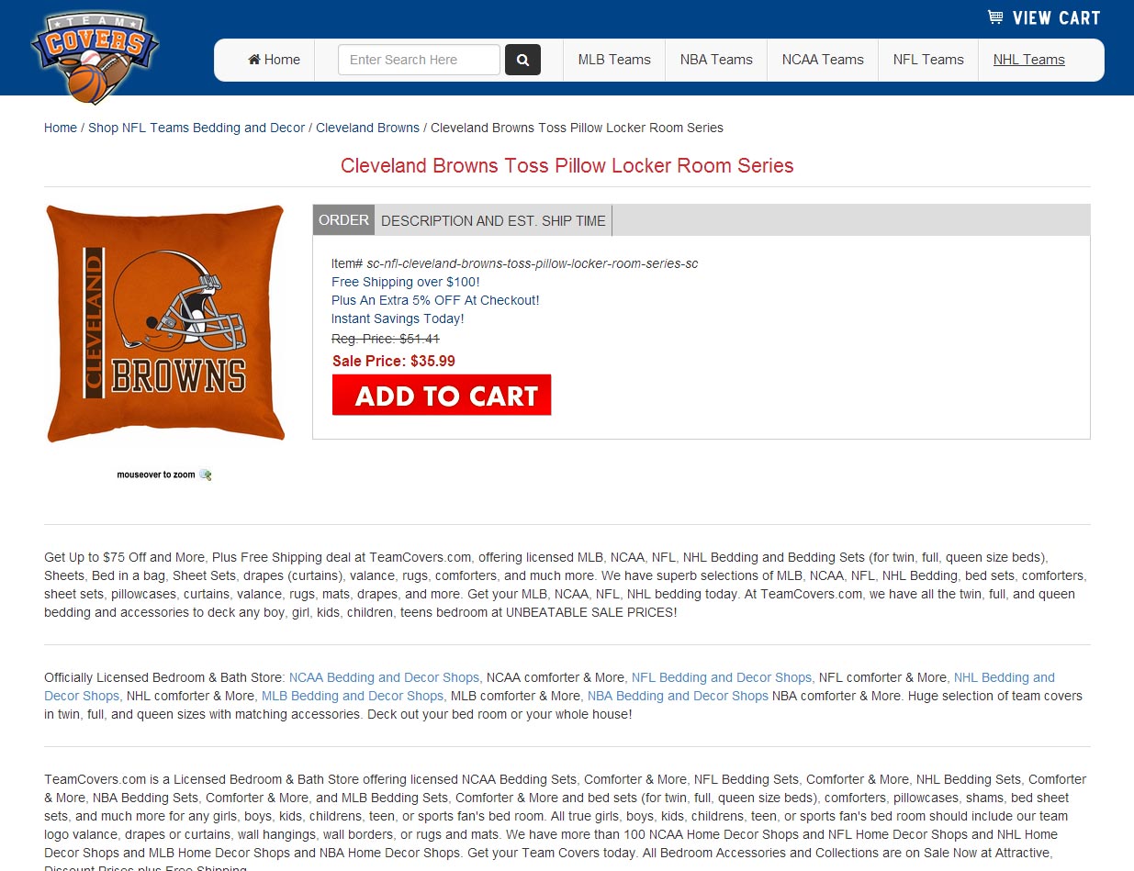Click the Cleveland Browns pillow image
Viewport: 1134px width, 871px height.
point(165,324)
